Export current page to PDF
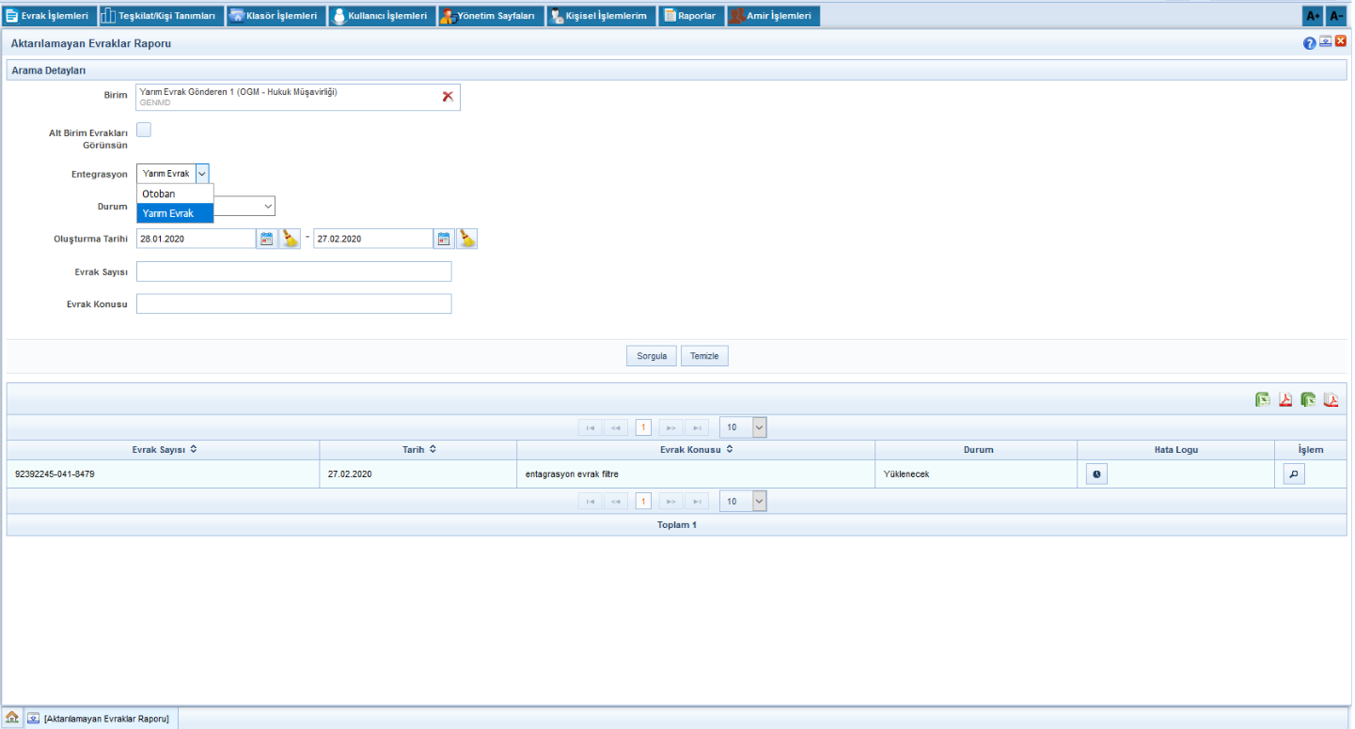Screen dimensions: 1355x729 [x=1285, y=399]
